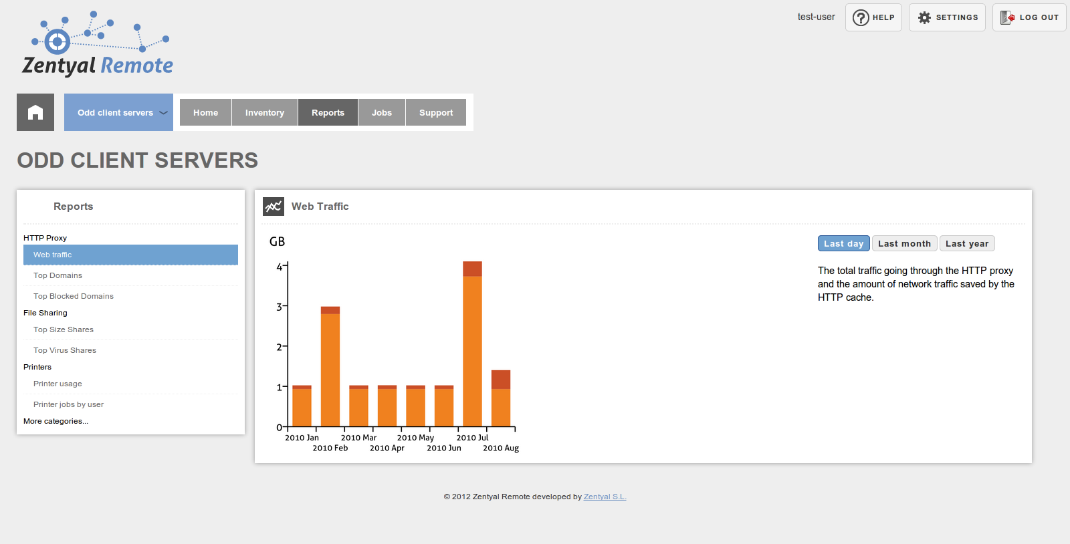This screenshot has width=1070, height=544.
Task: Click the home icon button
Action: coord(35,112)
